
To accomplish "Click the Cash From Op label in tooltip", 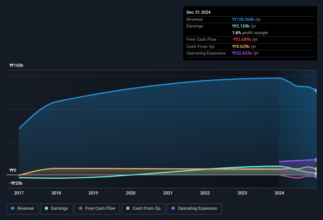I will pos(200,46).
